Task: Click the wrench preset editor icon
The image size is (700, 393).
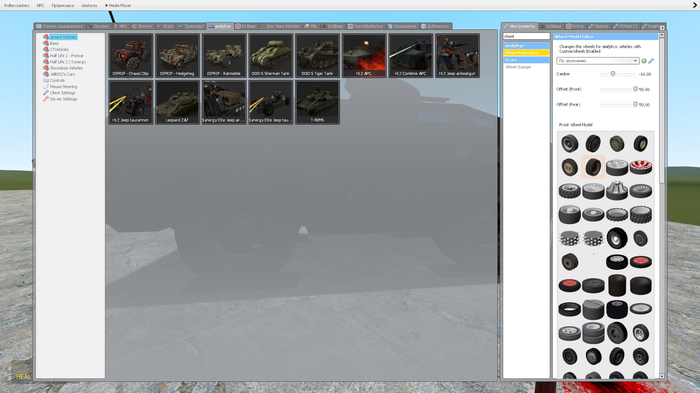Action: pyautogui.click(x=651, y=61)
